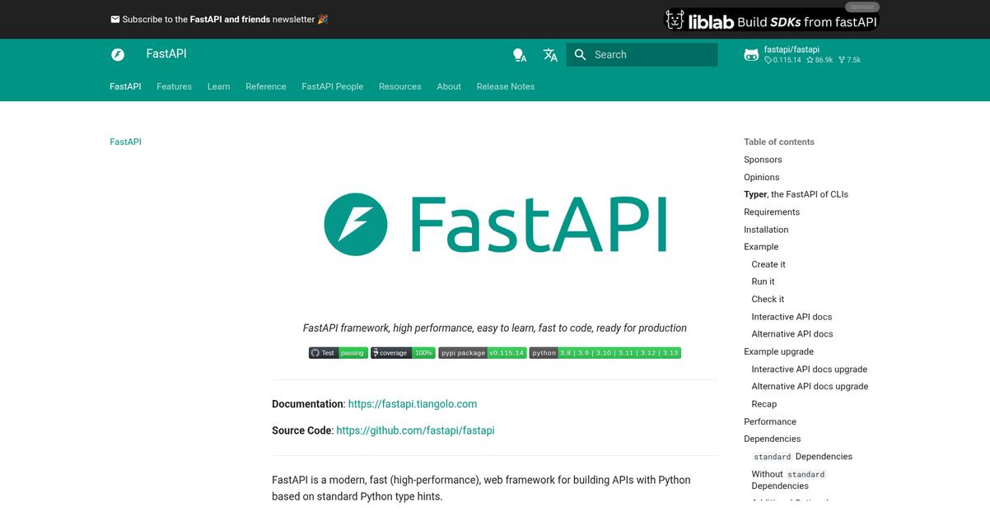Click the python versions badge

coord(605,352)
